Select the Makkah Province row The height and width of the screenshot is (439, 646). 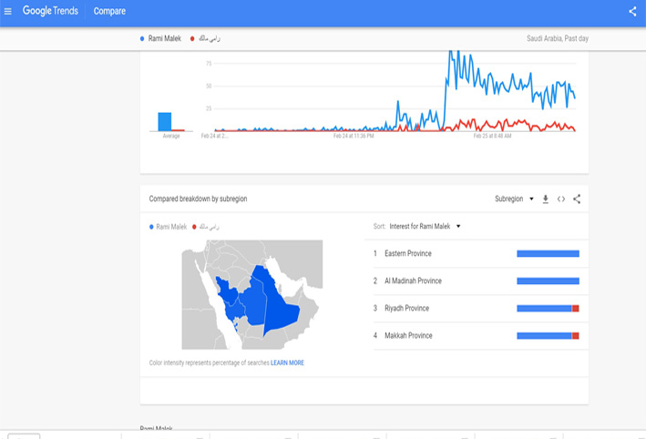[481, 336]
